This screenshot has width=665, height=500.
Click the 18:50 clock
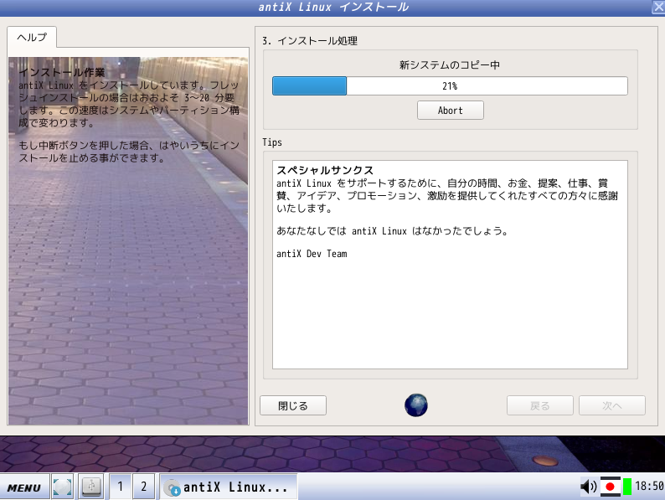(x=649, y=486)
